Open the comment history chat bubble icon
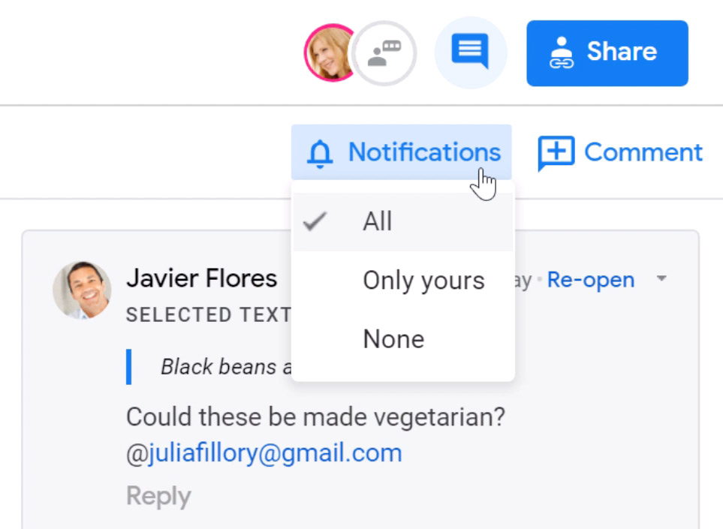 tap(470, 51)
